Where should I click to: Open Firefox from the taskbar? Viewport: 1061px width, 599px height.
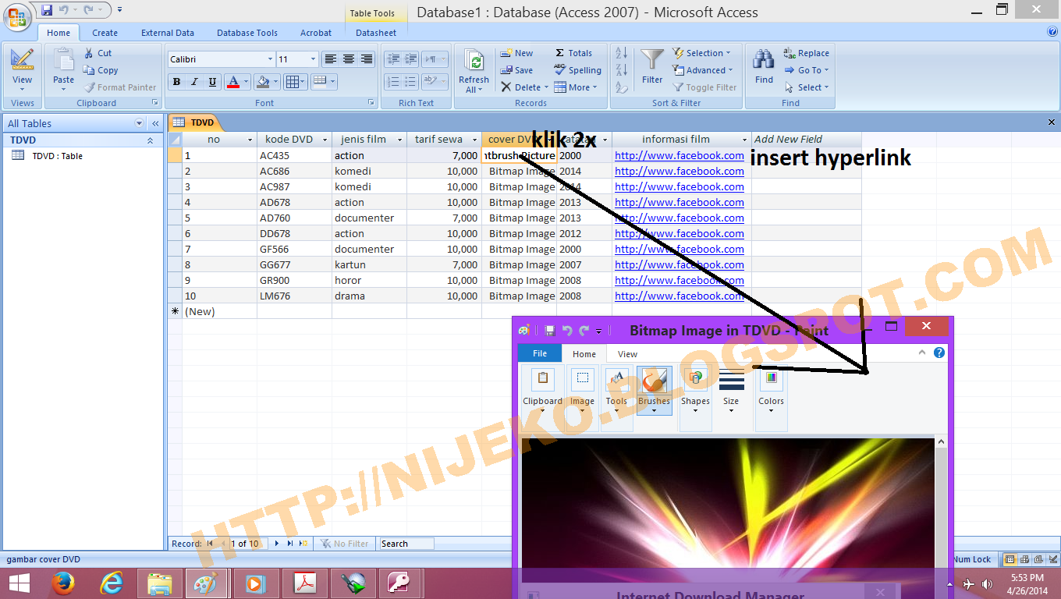[x=62, y=583]
